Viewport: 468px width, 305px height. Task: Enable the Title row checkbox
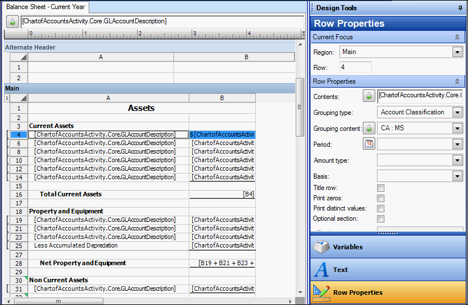[381, 188]
